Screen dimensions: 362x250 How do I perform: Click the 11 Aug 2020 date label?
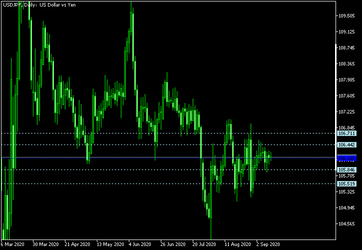[238, 244]
